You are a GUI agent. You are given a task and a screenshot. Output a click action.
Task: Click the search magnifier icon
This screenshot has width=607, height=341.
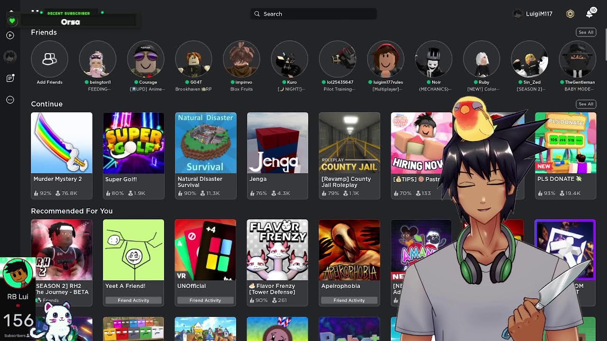coord(257,14)
